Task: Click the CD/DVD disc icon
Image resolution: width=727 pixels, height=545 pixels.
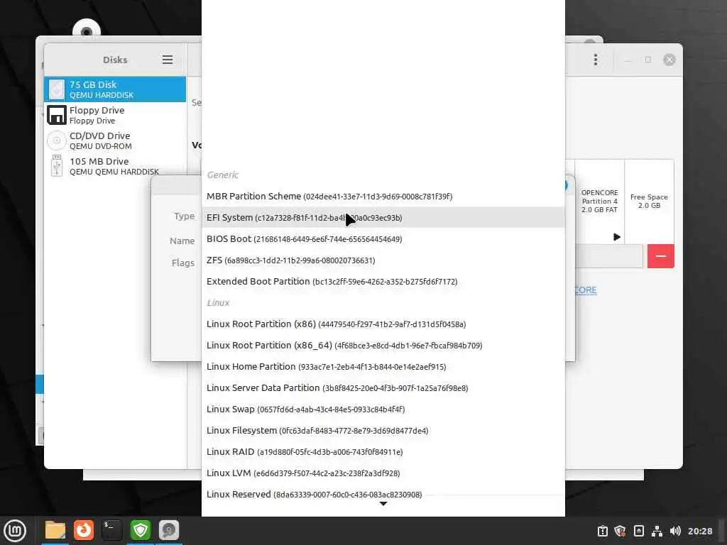Action: (x=57, y=141)
